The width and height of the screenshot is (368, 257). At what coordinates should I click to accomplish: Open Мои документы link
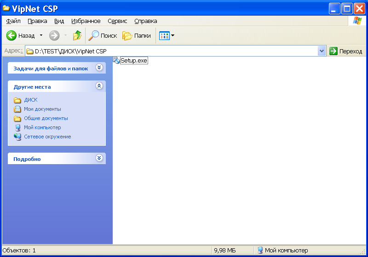[42, 109]
